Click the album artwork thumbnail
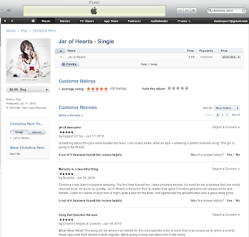249x237 pixels. tap(29, 61)
